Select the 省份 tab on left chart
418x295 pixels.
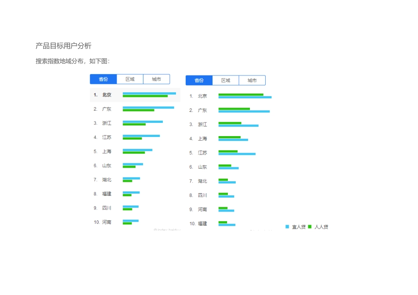click(x=103, y=79)
